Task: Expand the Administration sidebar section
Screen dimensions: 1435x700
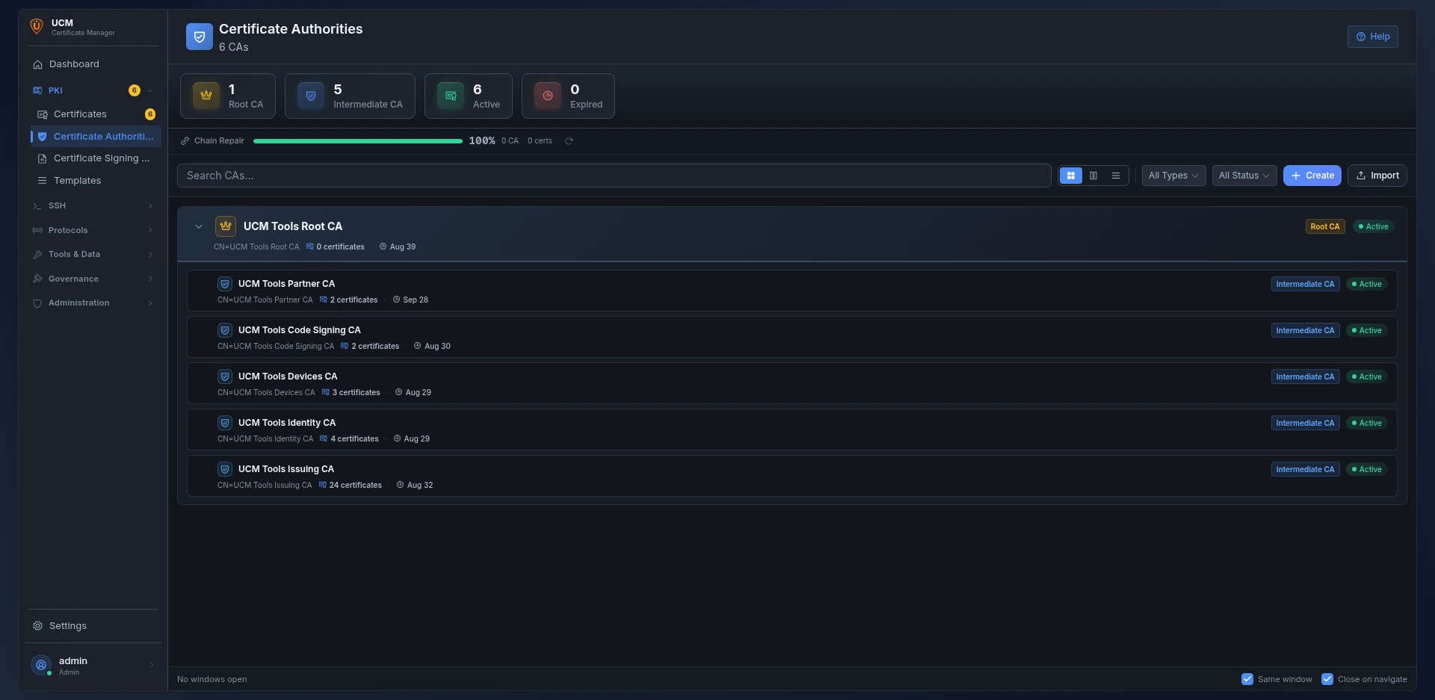Action: click(150, 303)
